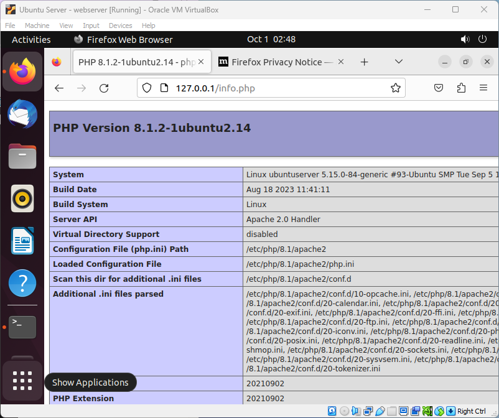Open the GNOME volume indicator
499x418 pixels.
pyautogui.click(x=465, y=39)
